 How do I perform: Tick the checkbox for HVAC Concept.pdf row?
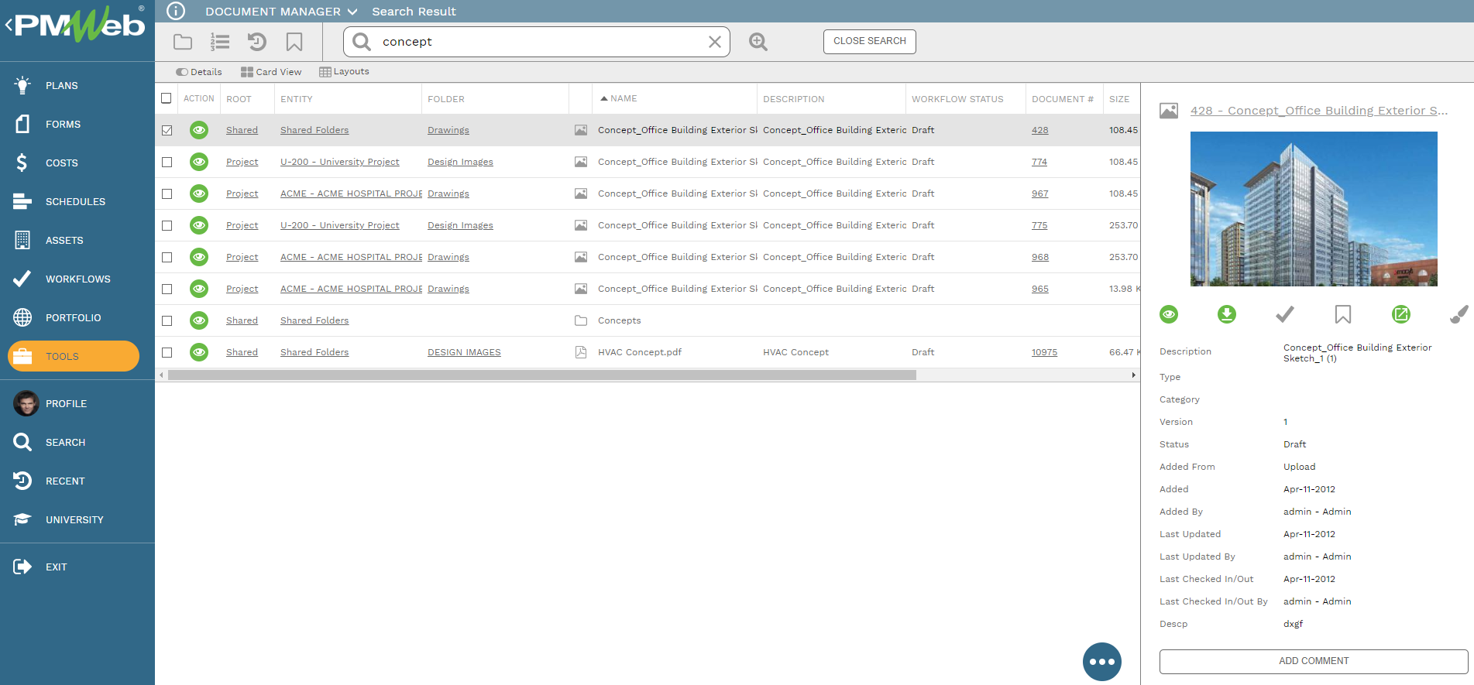tap(167, 352)
